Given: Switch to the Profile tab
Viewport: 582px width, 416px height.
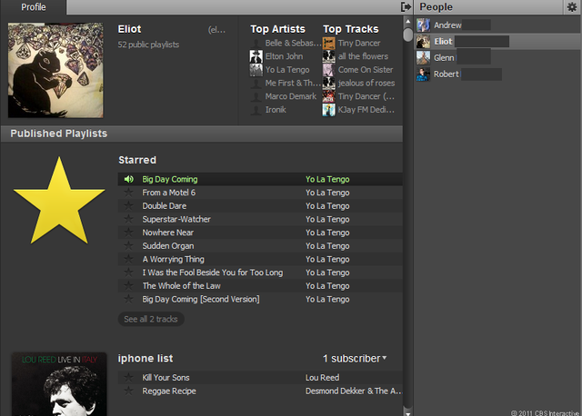Looking at the screenshot, I should 34,7.
